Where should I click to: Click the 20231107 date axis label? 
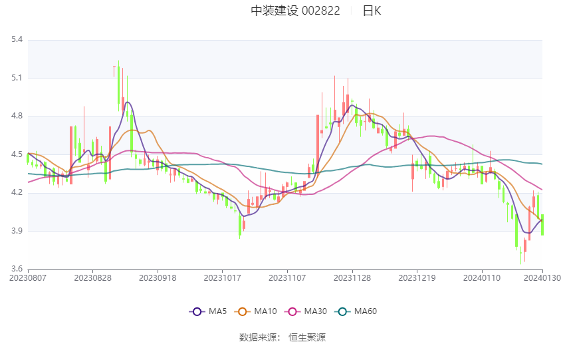click(287, 278)
